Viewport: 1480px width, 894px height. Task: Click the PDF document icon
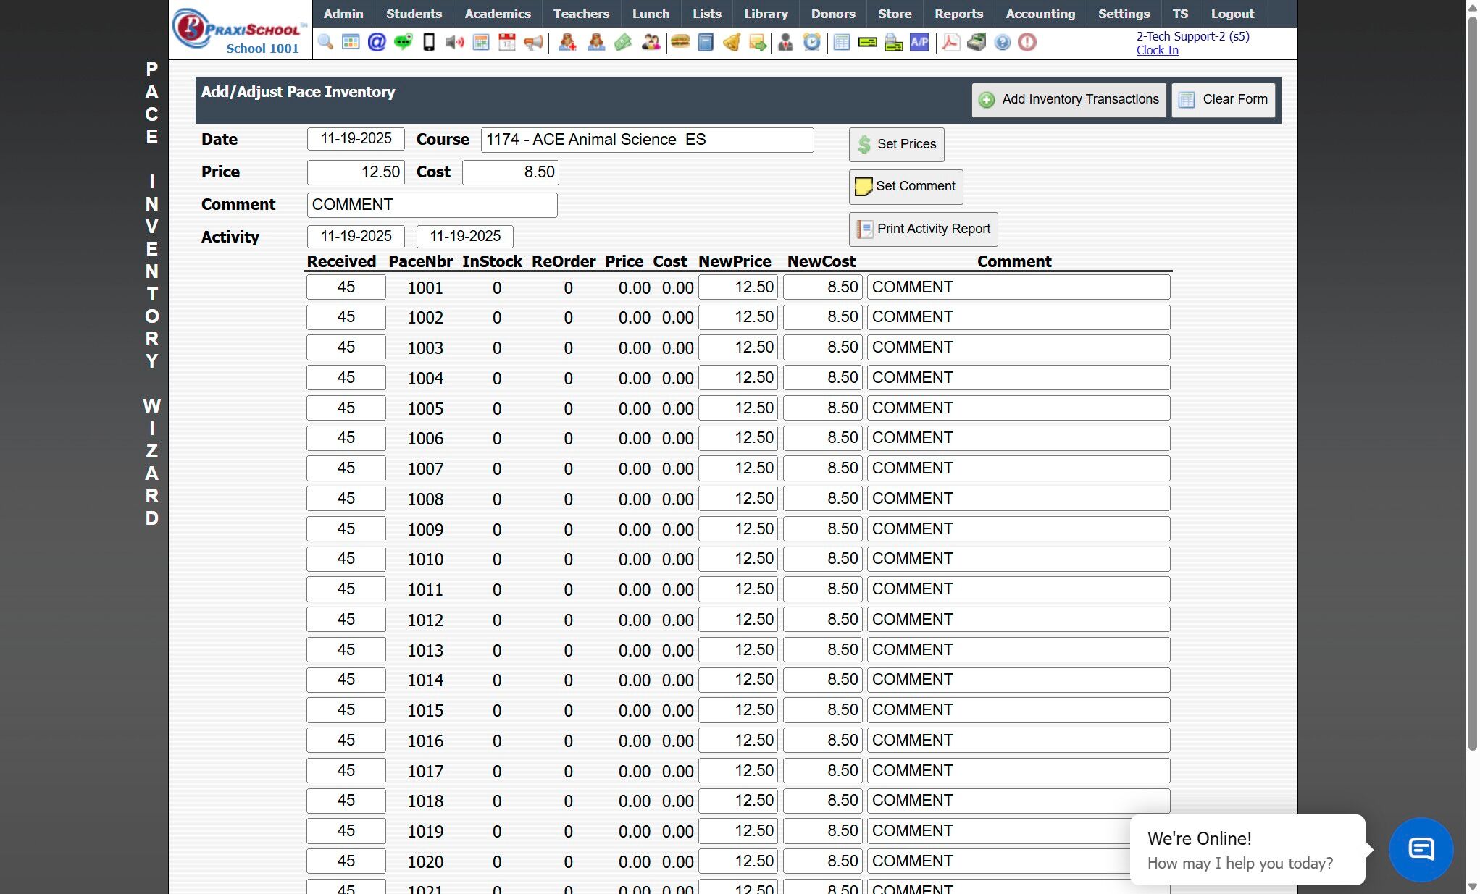(950, 42)
